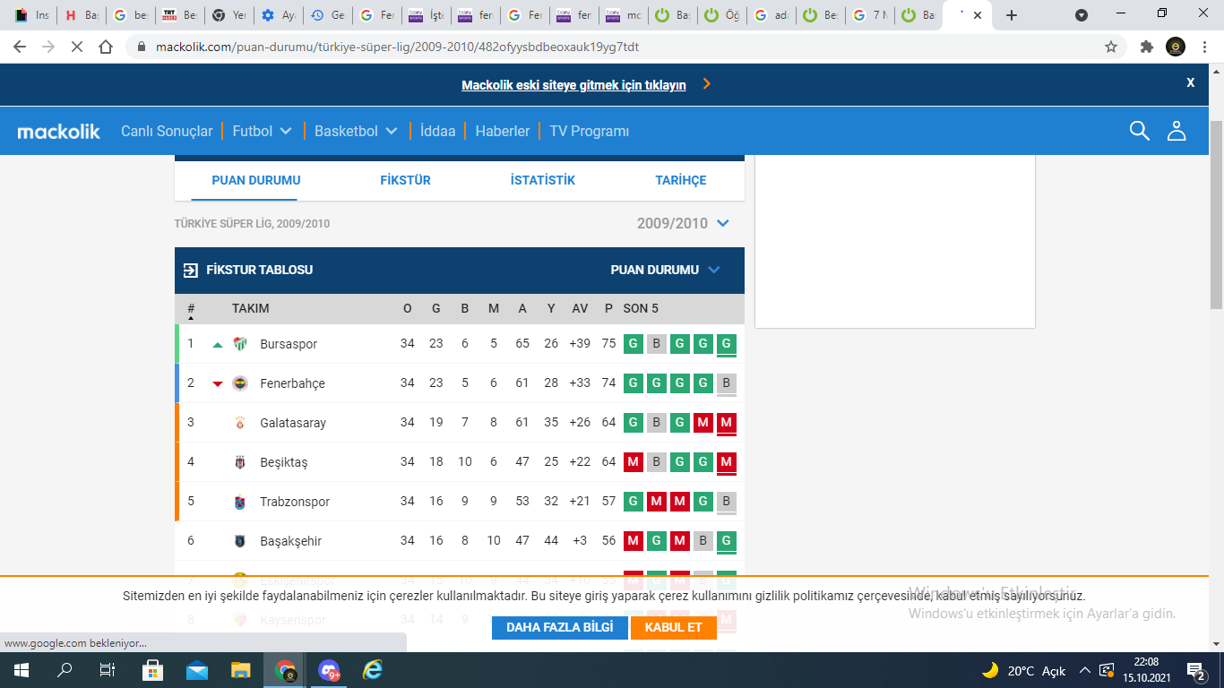Bookmark this page with the star

click(1111, 47)
